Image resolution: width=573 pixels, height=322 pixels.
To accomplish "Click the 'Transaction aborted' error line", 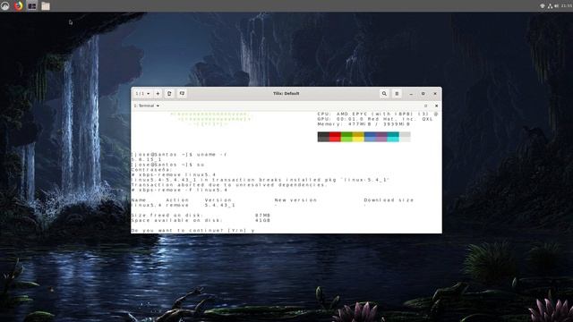I will click(x=229, y=185).
